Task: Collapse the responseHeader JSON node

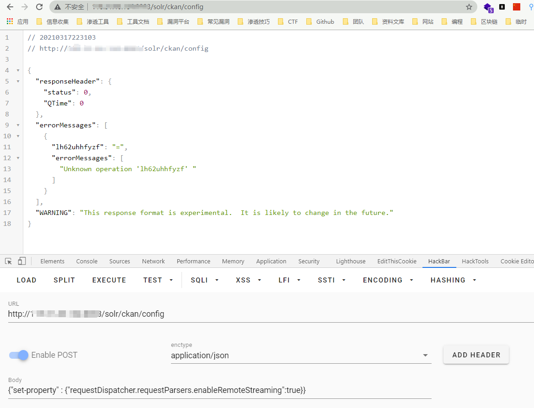Action: 18,81
